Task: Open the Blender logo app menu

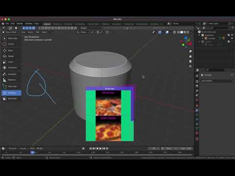Action: point(3,23)
